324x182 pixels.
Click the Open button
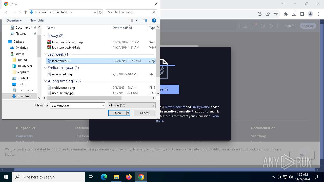pyautogui.click(x=117, y=113)
